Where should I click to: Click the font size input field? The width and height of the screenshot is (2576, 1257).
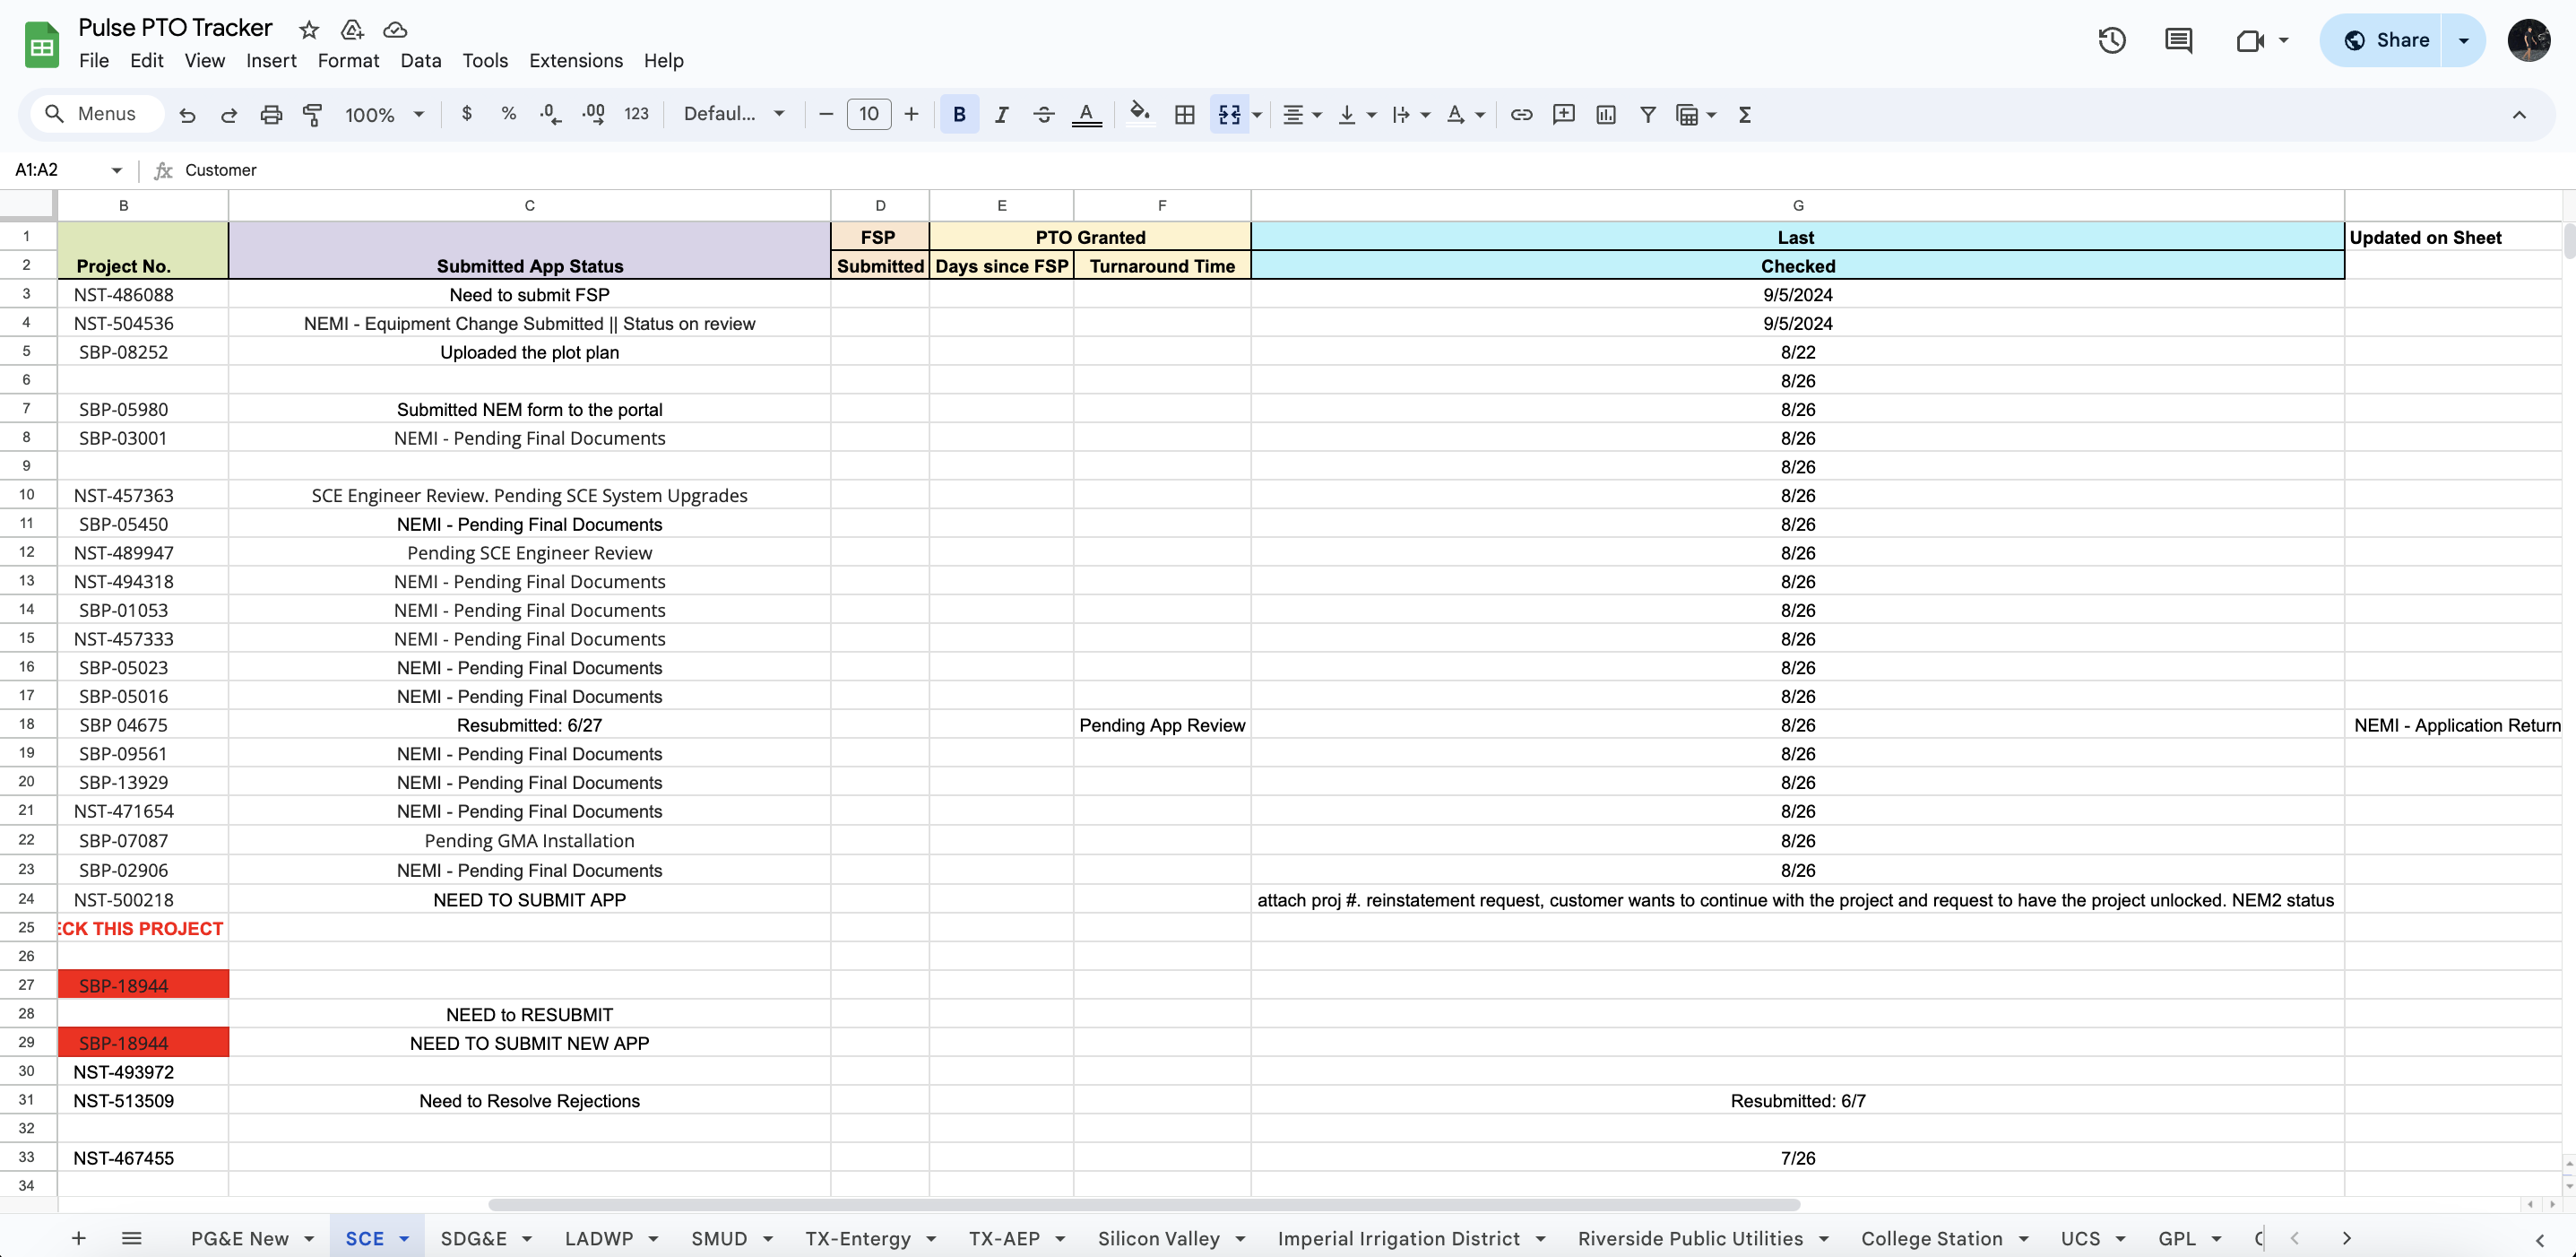pyautogui.click(x=869, y=114)
